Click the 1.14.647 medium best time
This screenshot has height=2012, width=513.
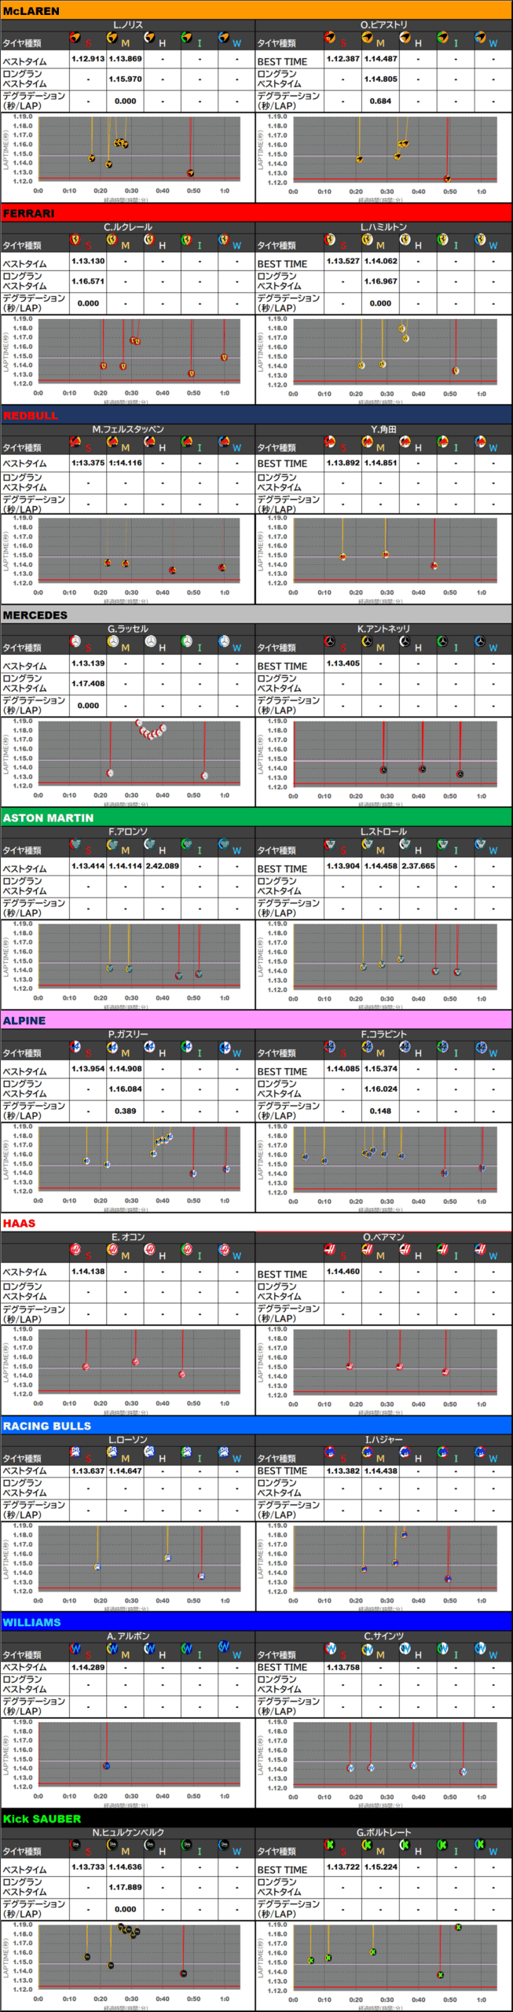[126, 1470]
